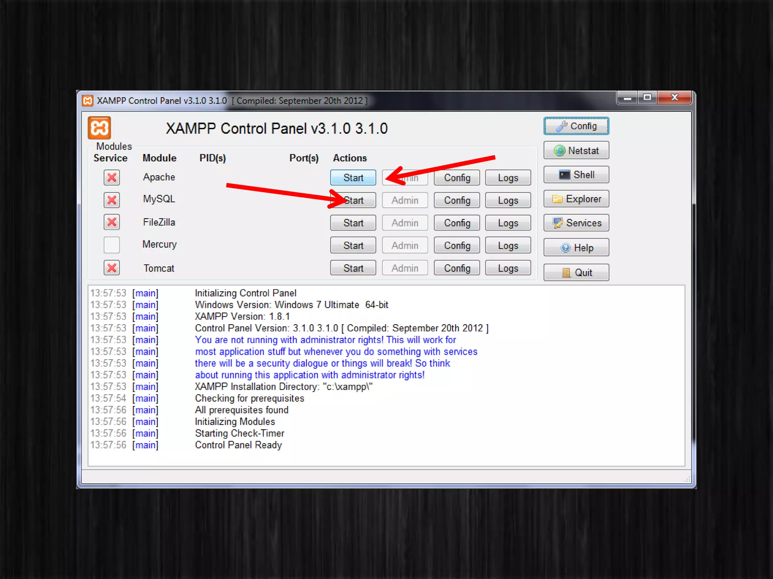The height and width of the screenshot is (579, 773).
Task: Start the Mercury mail module
Action: (x=353, y=245)
